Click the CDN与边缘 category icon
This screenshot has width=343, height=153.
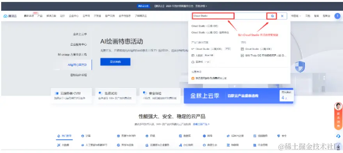pyautogui.click(x=228, y=136)
